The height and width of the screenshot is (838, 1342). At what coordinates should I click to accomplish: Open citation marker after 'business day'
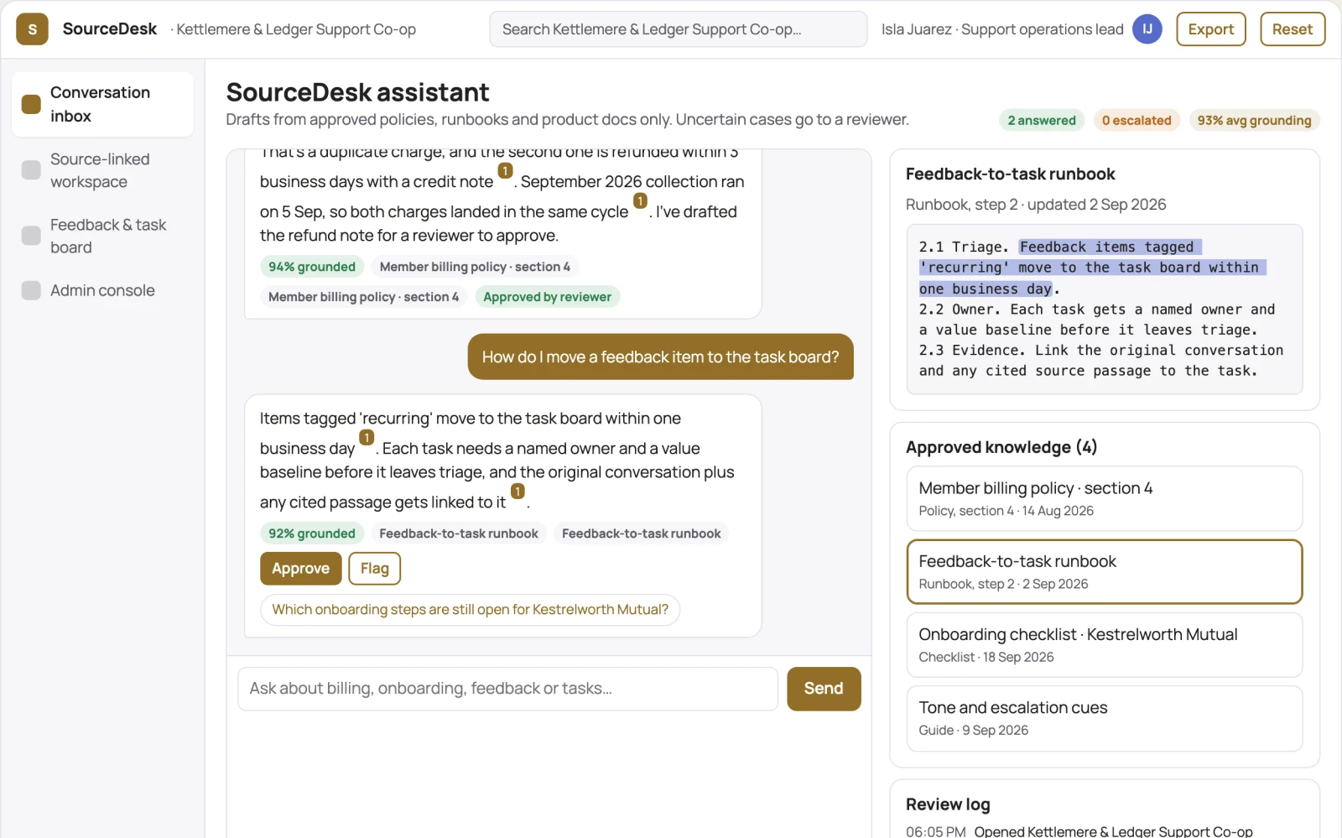pyautogui.click(x=367, y=438)
